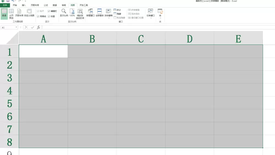Save the workbook with the floppy icon

8,1
